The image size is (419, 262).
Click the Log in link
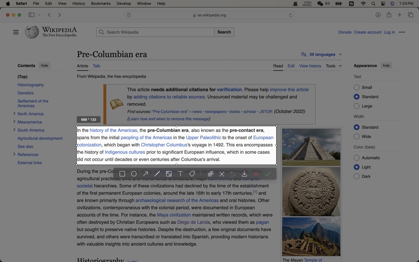pyautogui.click(x=389, y=32)
